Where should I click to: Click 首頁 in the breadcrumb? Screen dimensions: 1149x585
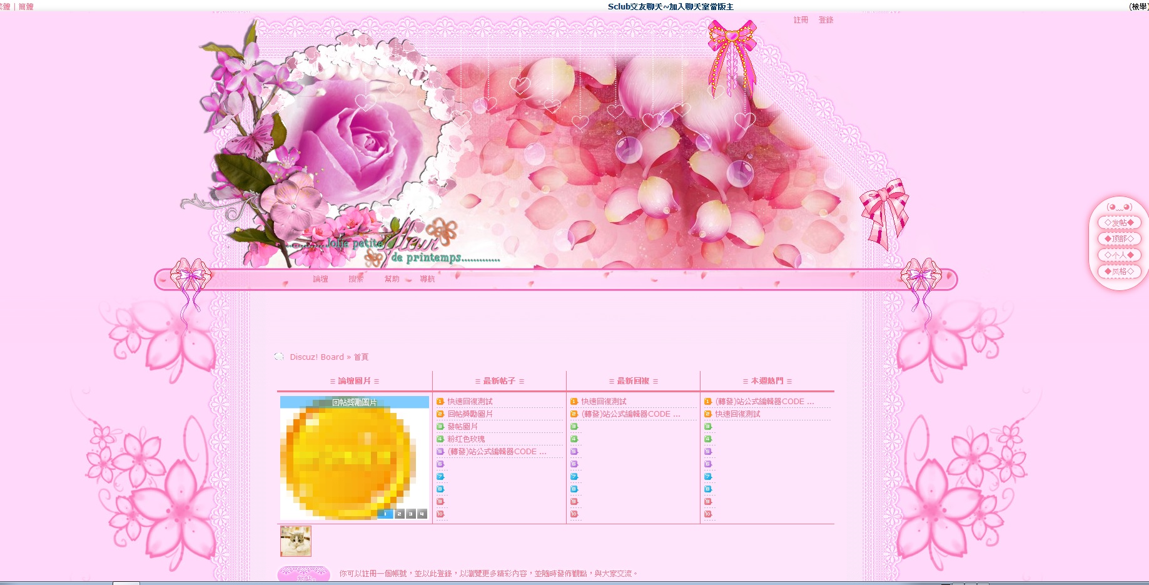[361, 357]
